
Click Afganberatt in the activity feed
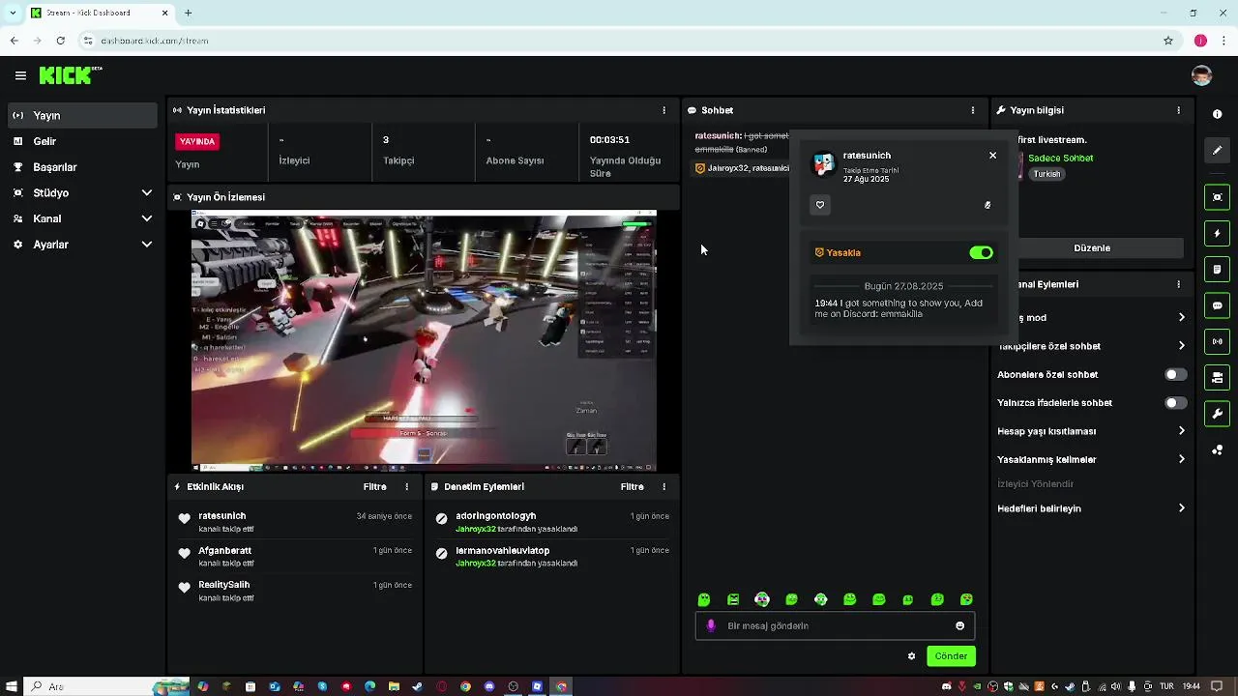pos(224,551)
